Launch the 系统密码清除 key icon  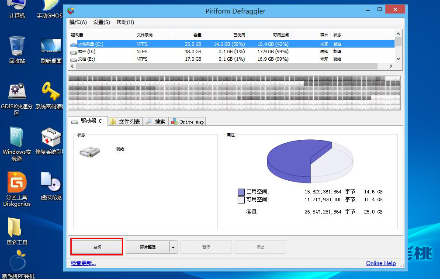coord(50,95)
